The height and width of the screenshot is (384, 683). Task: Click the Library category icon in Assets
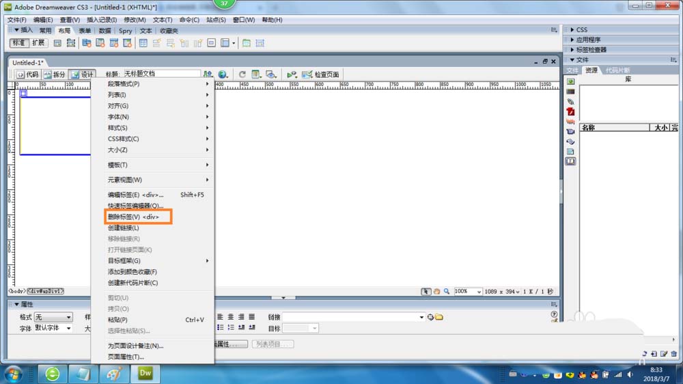[x=570, y=162]
